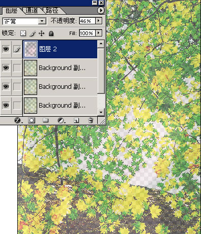This screenshot has width=201, height=234.
Task: Click the layer list scrollbar down arrow
Action: point(101,112)
